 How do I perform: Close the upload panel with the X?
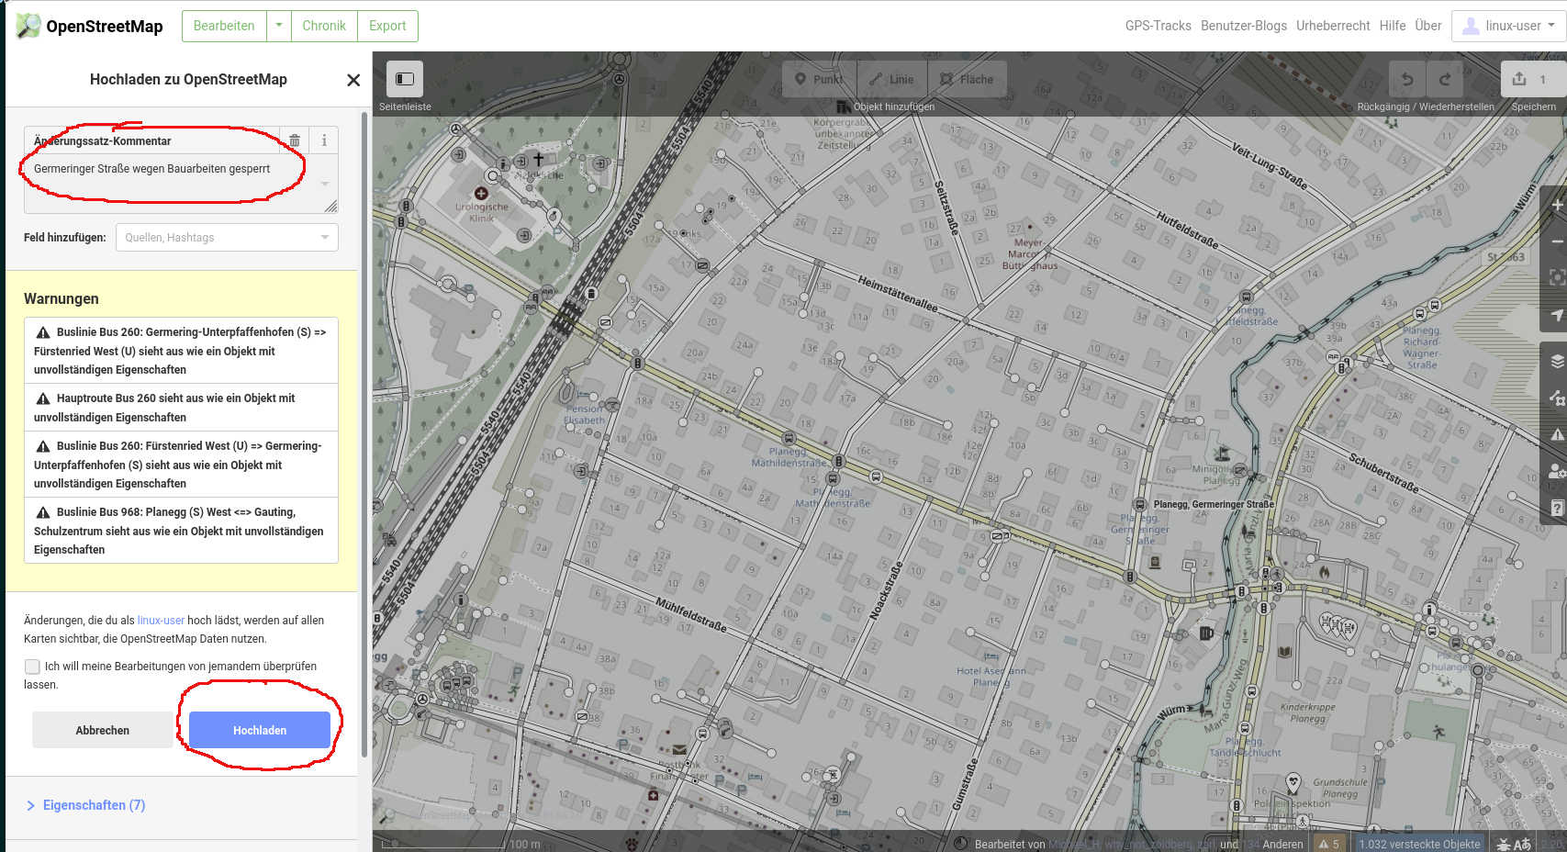click(x=353, y=80)
